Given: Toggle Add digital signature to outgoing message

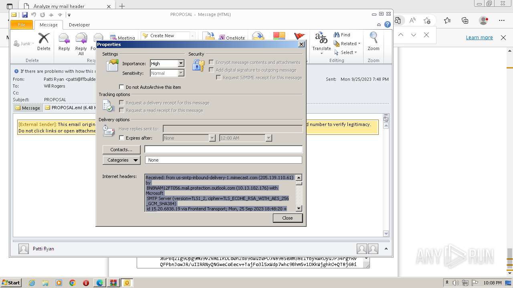Looking at the screenshot, I should click(211, 70).
